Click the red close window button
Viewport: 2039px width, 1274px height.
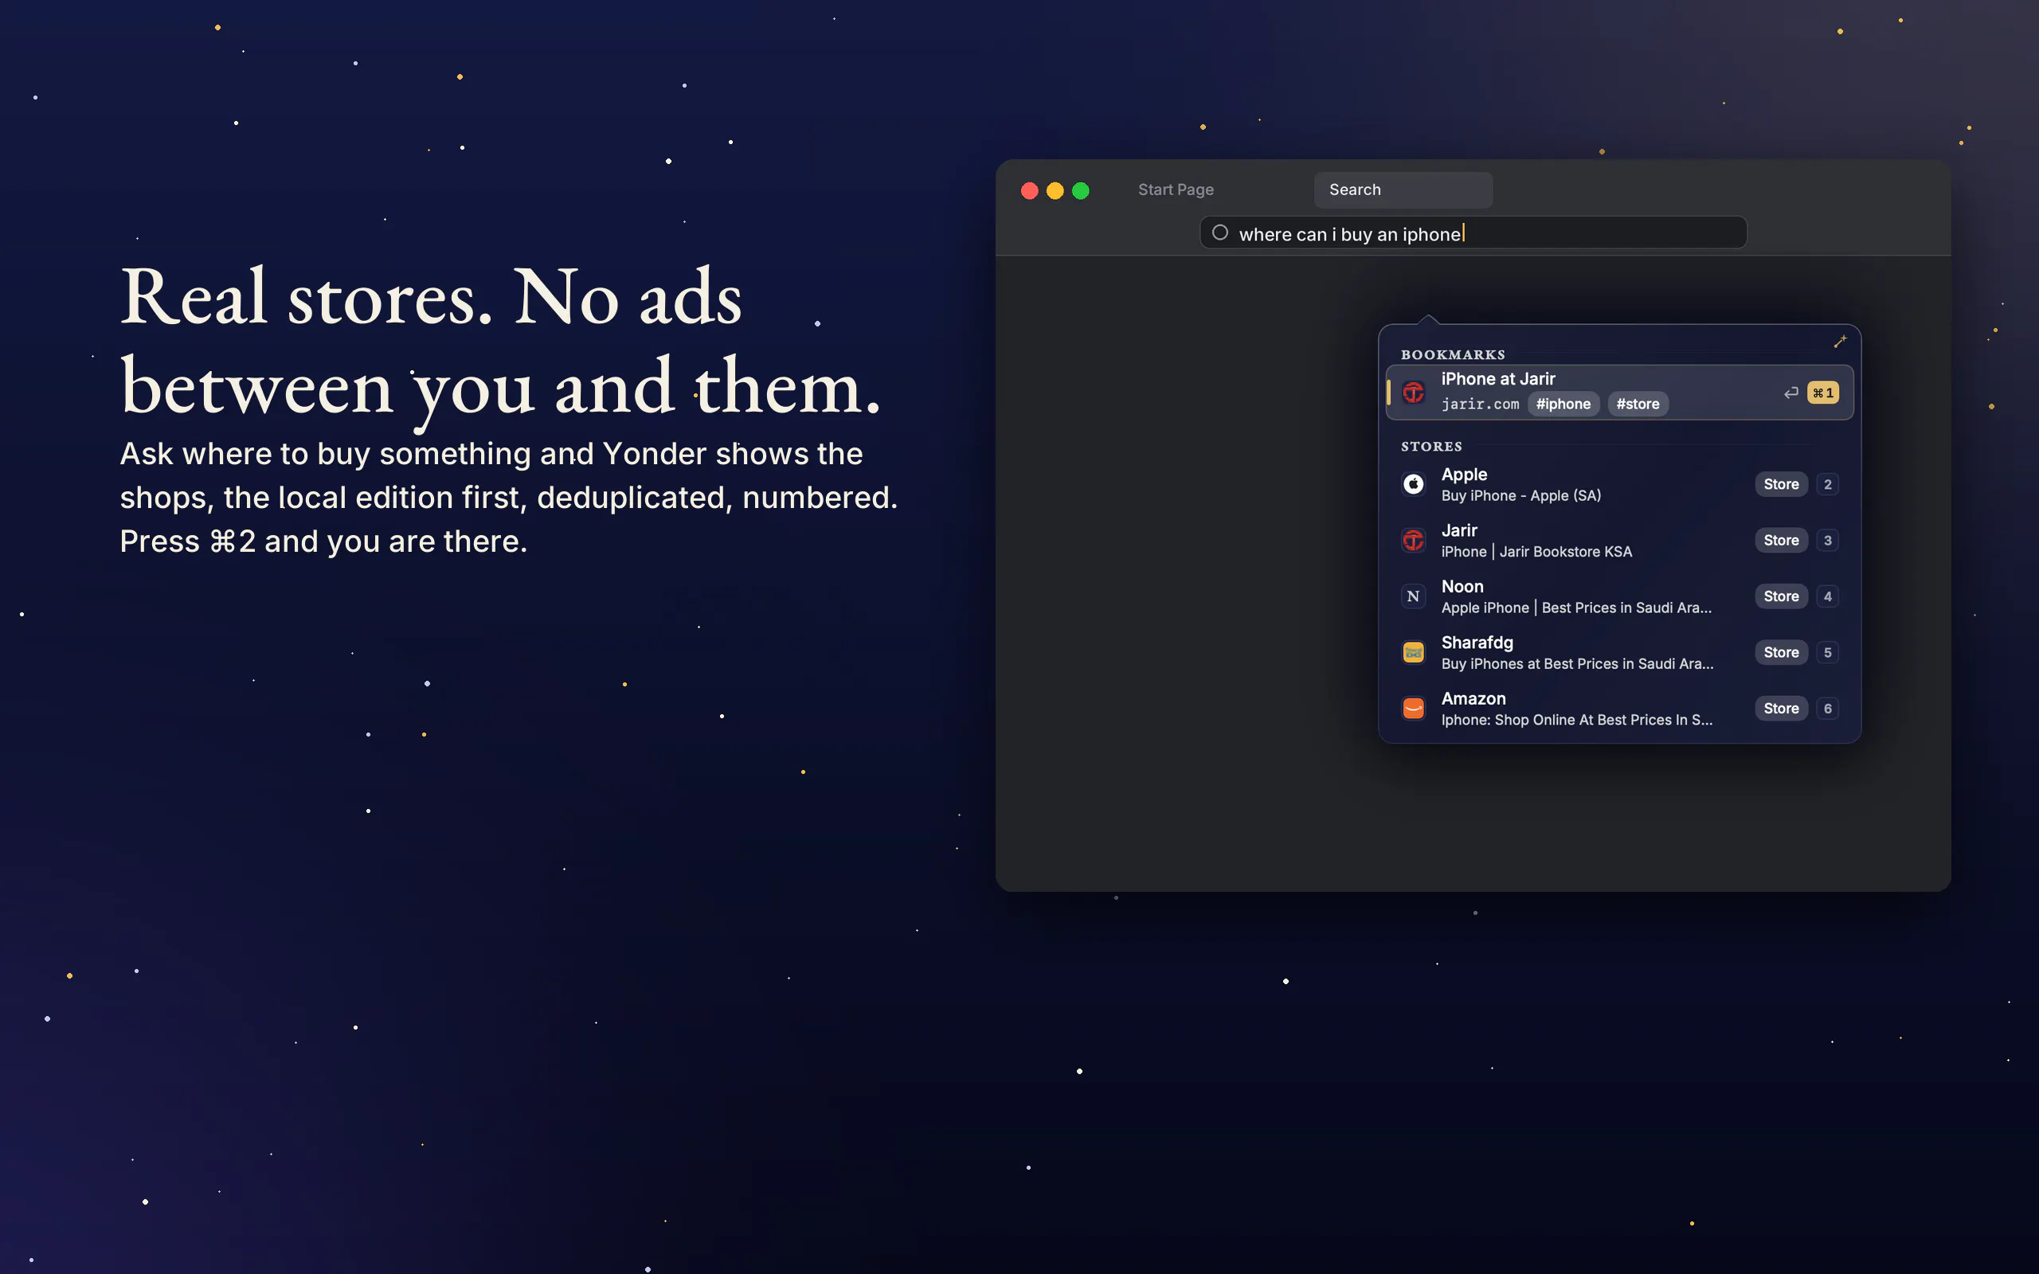(1029, 190)
